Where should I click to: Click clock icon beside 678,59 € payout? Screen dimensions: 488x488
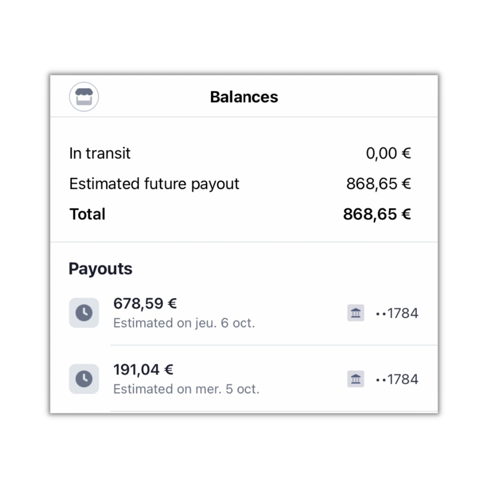click(84, 313)
